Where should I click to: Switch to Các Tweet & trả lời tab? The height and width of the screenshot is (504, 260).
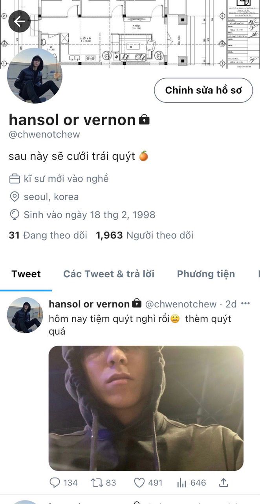109,274
